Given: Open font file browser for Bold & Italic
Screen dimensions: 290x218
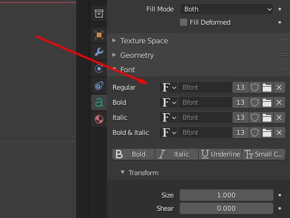Looking at the screenshot, I should click(267, 132).
